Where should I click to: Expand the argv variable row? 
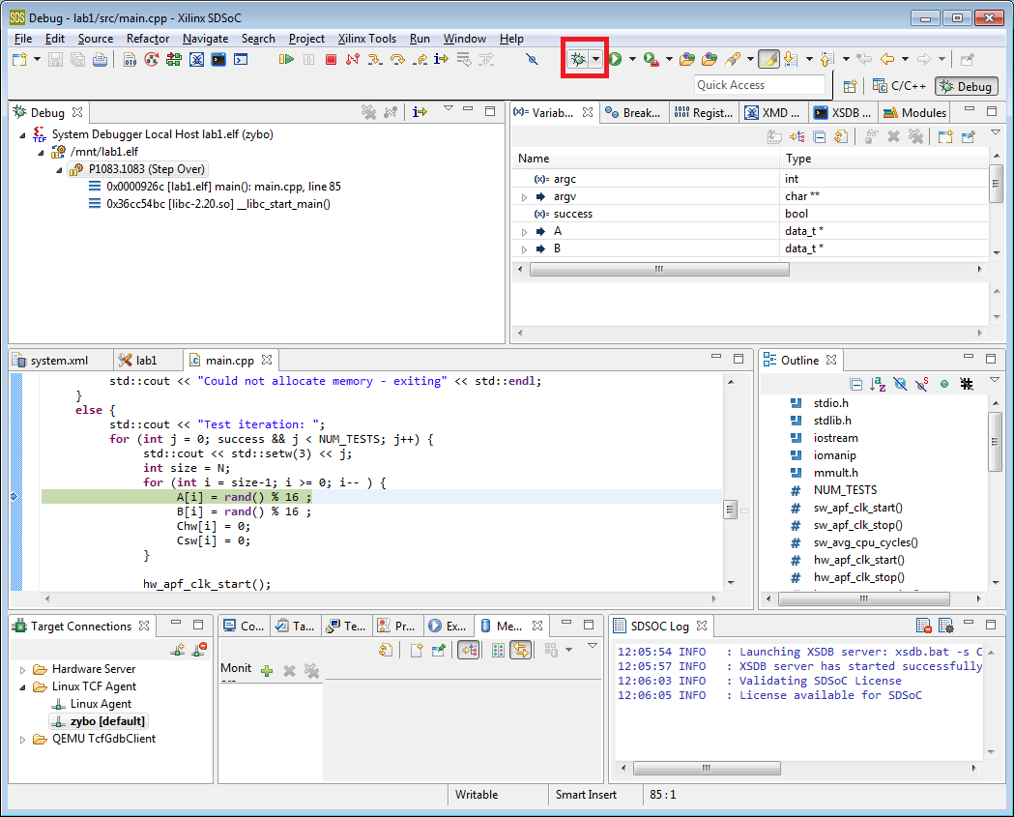[525, 196]
